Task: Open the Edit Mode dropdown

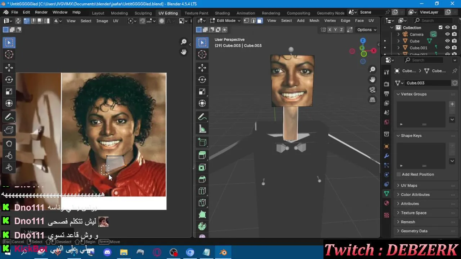Action: point(225,21)
